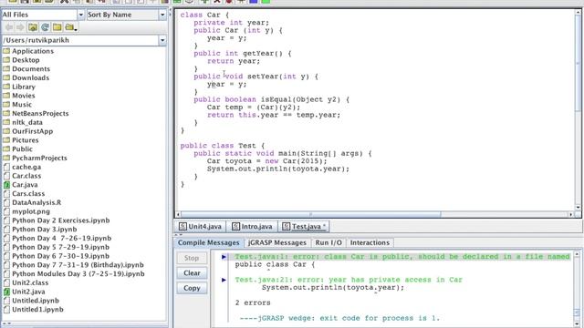
Task: Select the Music folder
Action: 22,105
